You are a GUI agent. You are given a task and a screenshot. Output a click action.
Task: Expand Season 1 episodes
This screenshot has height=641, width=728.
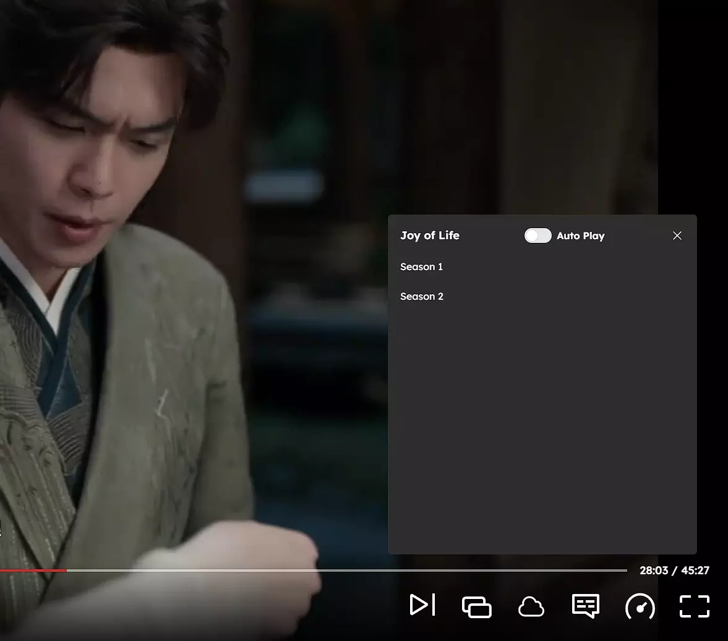pos(421,267)
